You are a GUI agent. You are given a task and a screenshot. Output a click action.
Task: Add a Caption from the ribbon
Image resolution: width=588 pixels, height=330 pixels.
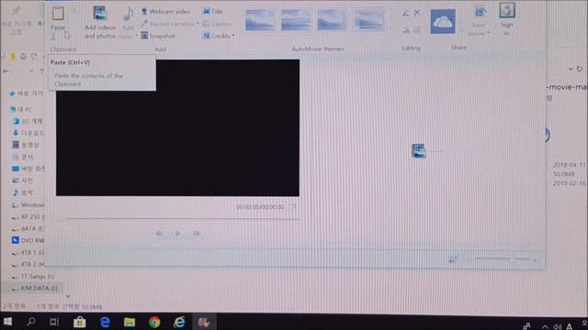point(217,24)
